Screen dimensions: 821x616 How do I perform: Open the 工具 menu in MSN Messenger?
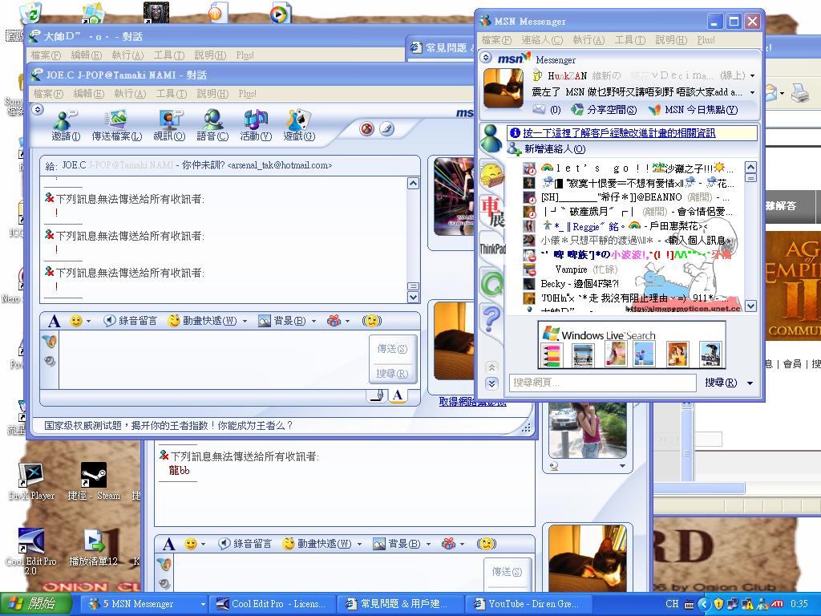630,39
